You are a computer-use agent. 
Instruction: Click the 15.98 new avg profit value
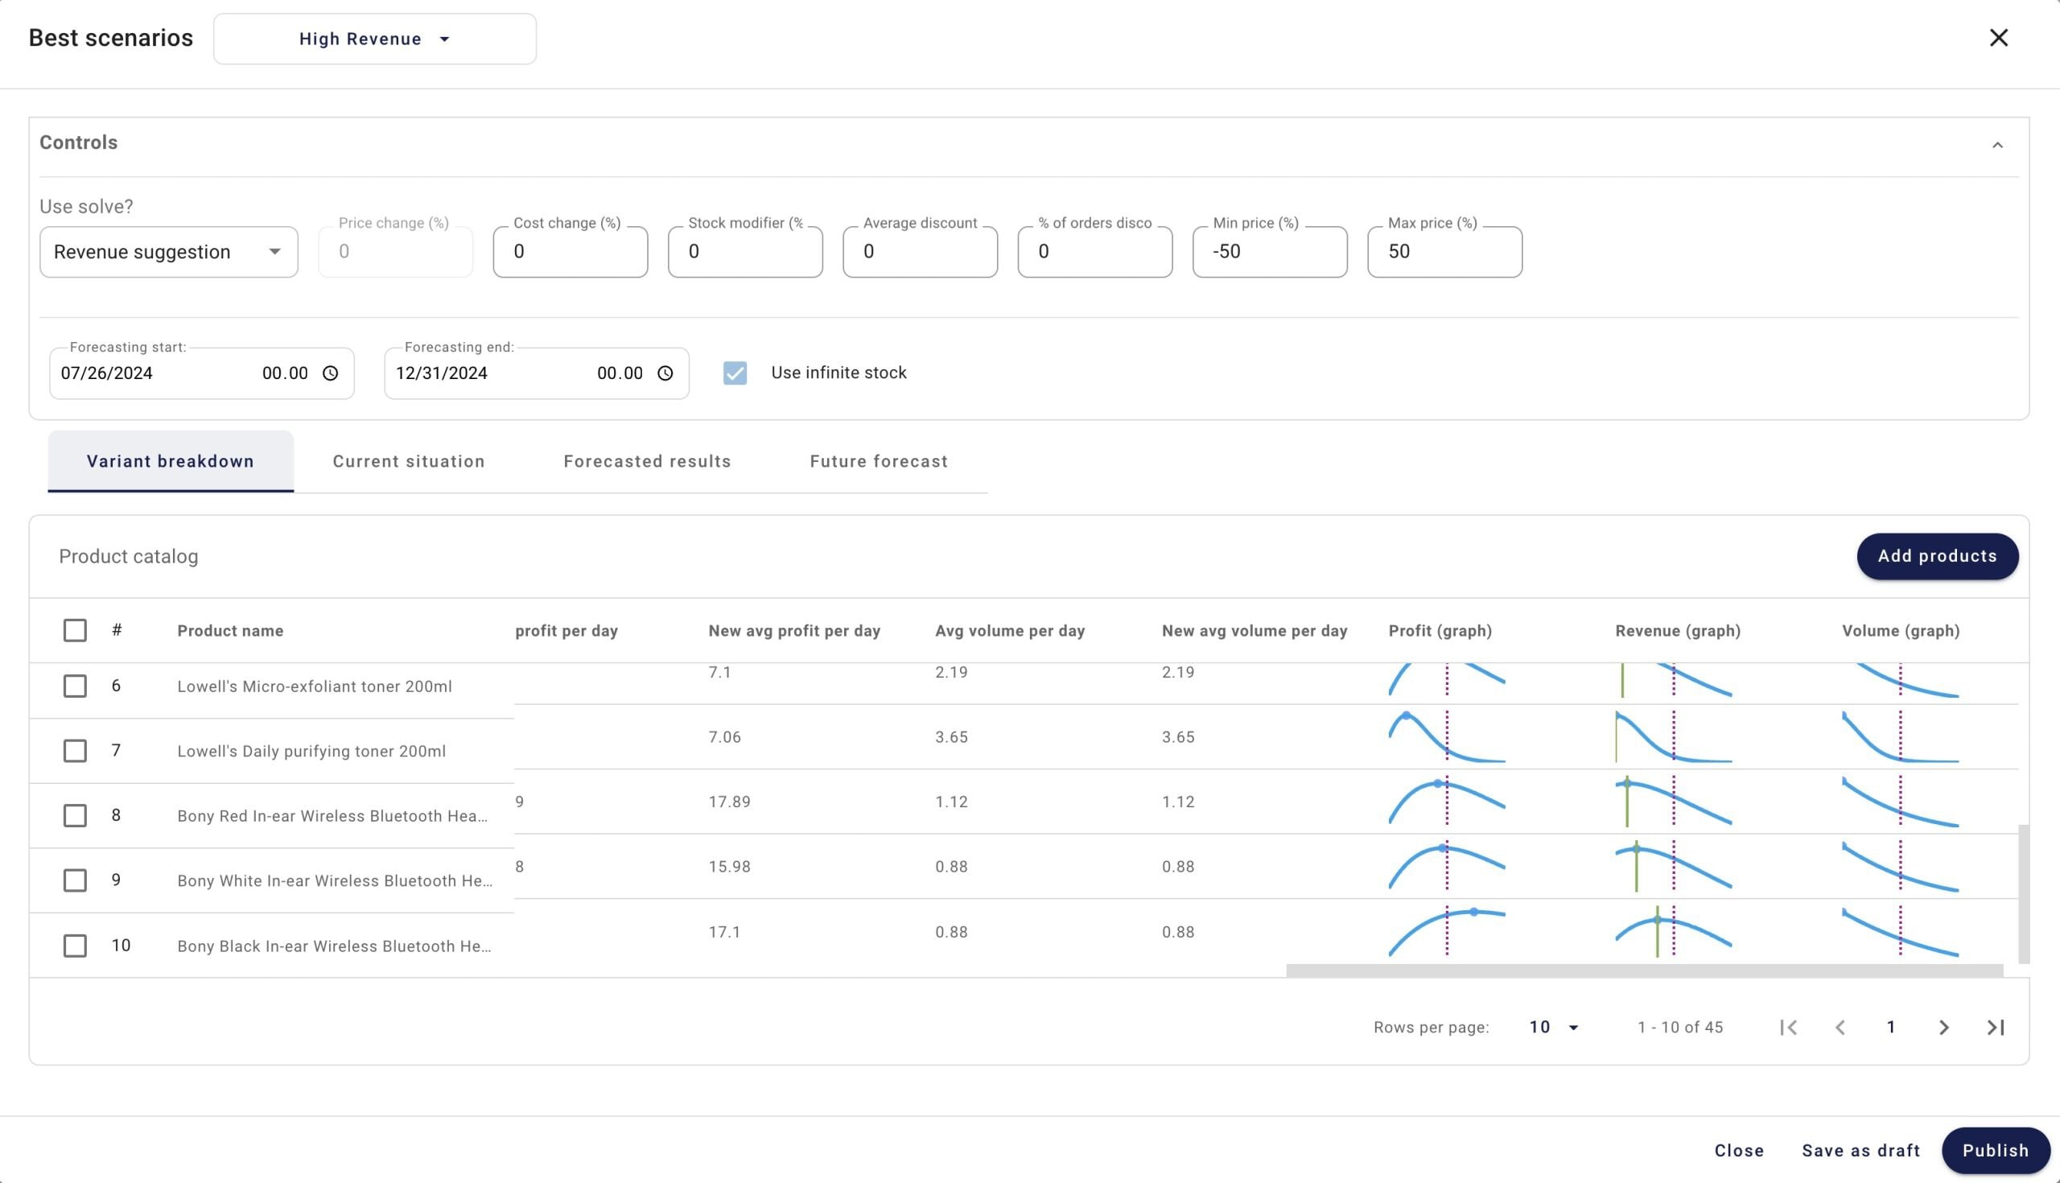pos(728,867)
